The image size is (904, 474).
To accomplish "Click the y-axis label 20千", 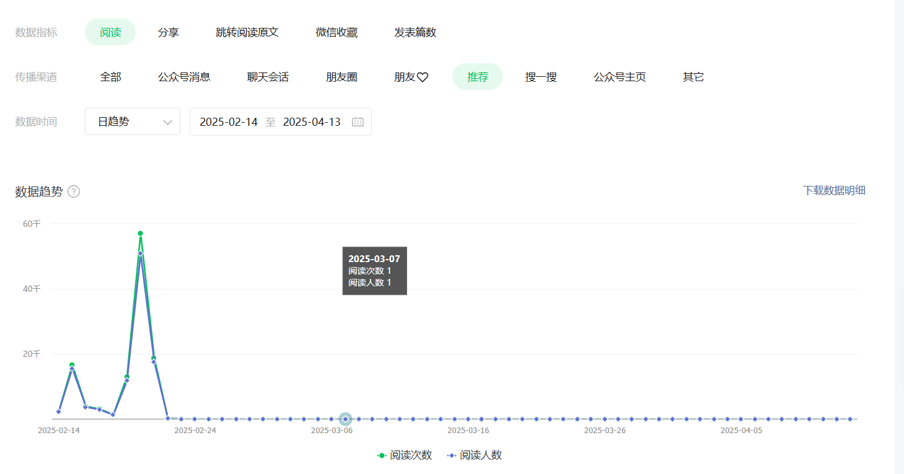I will pos(32,354).
